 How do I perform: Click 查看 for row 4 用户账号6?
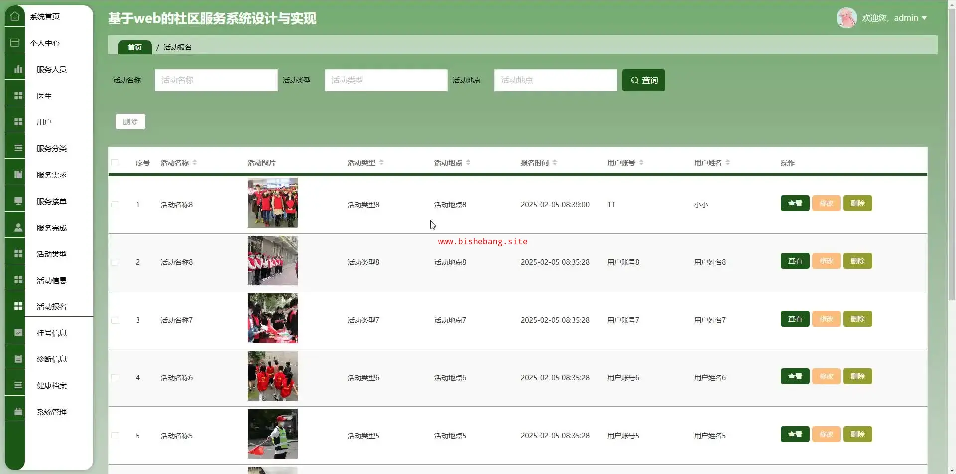[795, 376]
